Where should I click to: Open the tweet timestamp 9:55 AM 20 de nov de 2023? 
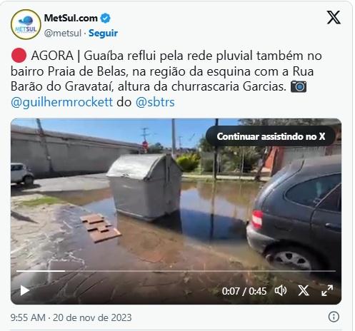71,317
